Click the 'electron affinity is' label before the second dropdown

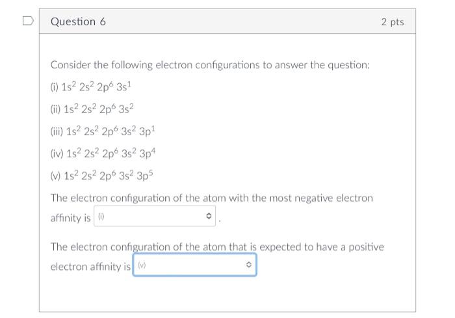[x=90, y=267]
